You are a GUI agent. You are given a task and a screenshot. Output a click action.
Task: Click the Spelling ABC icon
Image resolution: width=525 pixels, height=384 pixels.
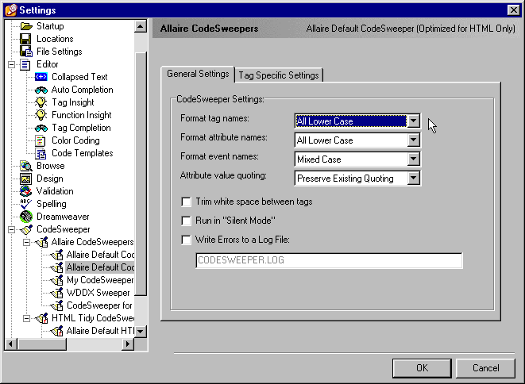pos(26,204)
